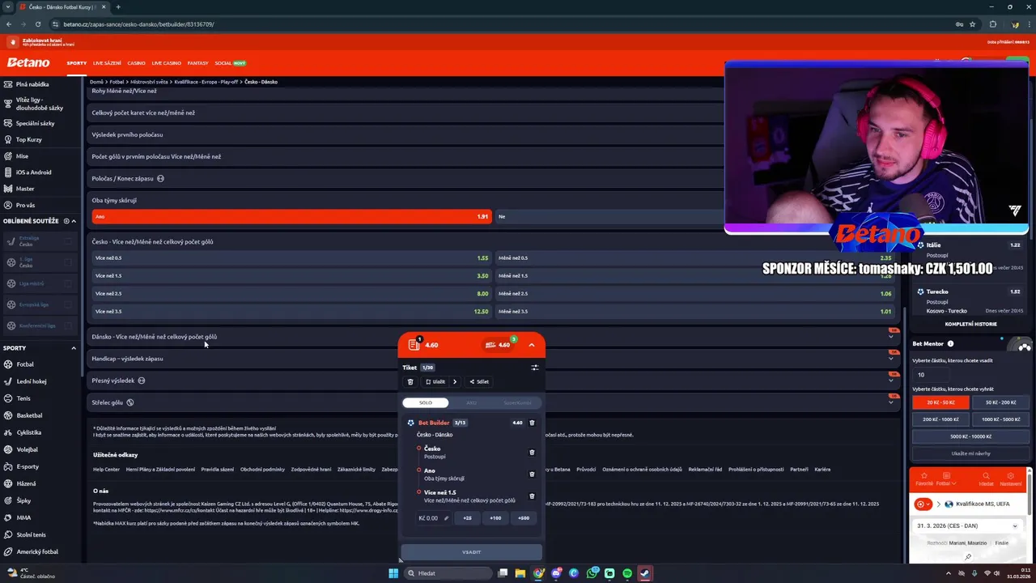Open Spotify from the Windows taskbar
1036x583 pixels.
[627, 573]
